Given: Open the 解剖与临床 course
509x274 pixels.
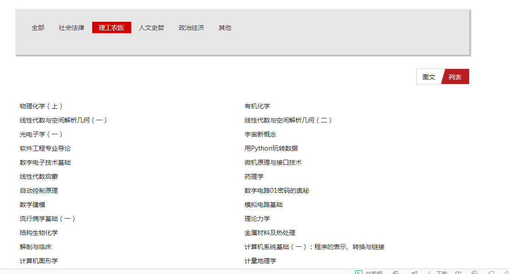Looking at the screenshot, I should point(36,247).
